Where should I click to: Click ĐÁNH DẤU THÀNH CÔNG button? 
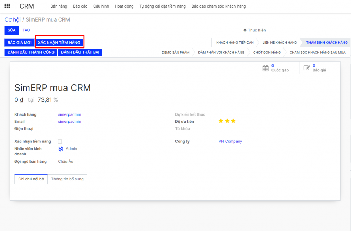[x=31, y=52]
